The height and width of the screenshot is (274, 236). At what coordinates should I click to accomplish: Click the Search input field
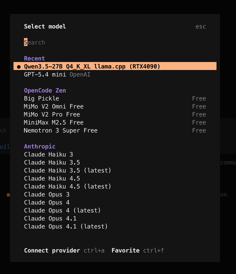coord(75,42)
